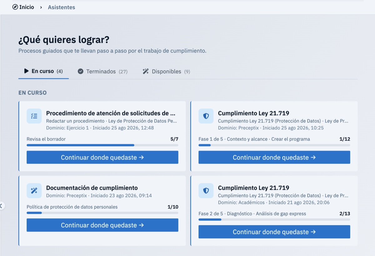Click Cumplimiento Ley 21.719 title started 25 ago
Screen dimensions: 375x256
pyautogui.click(x=253, y=113)
